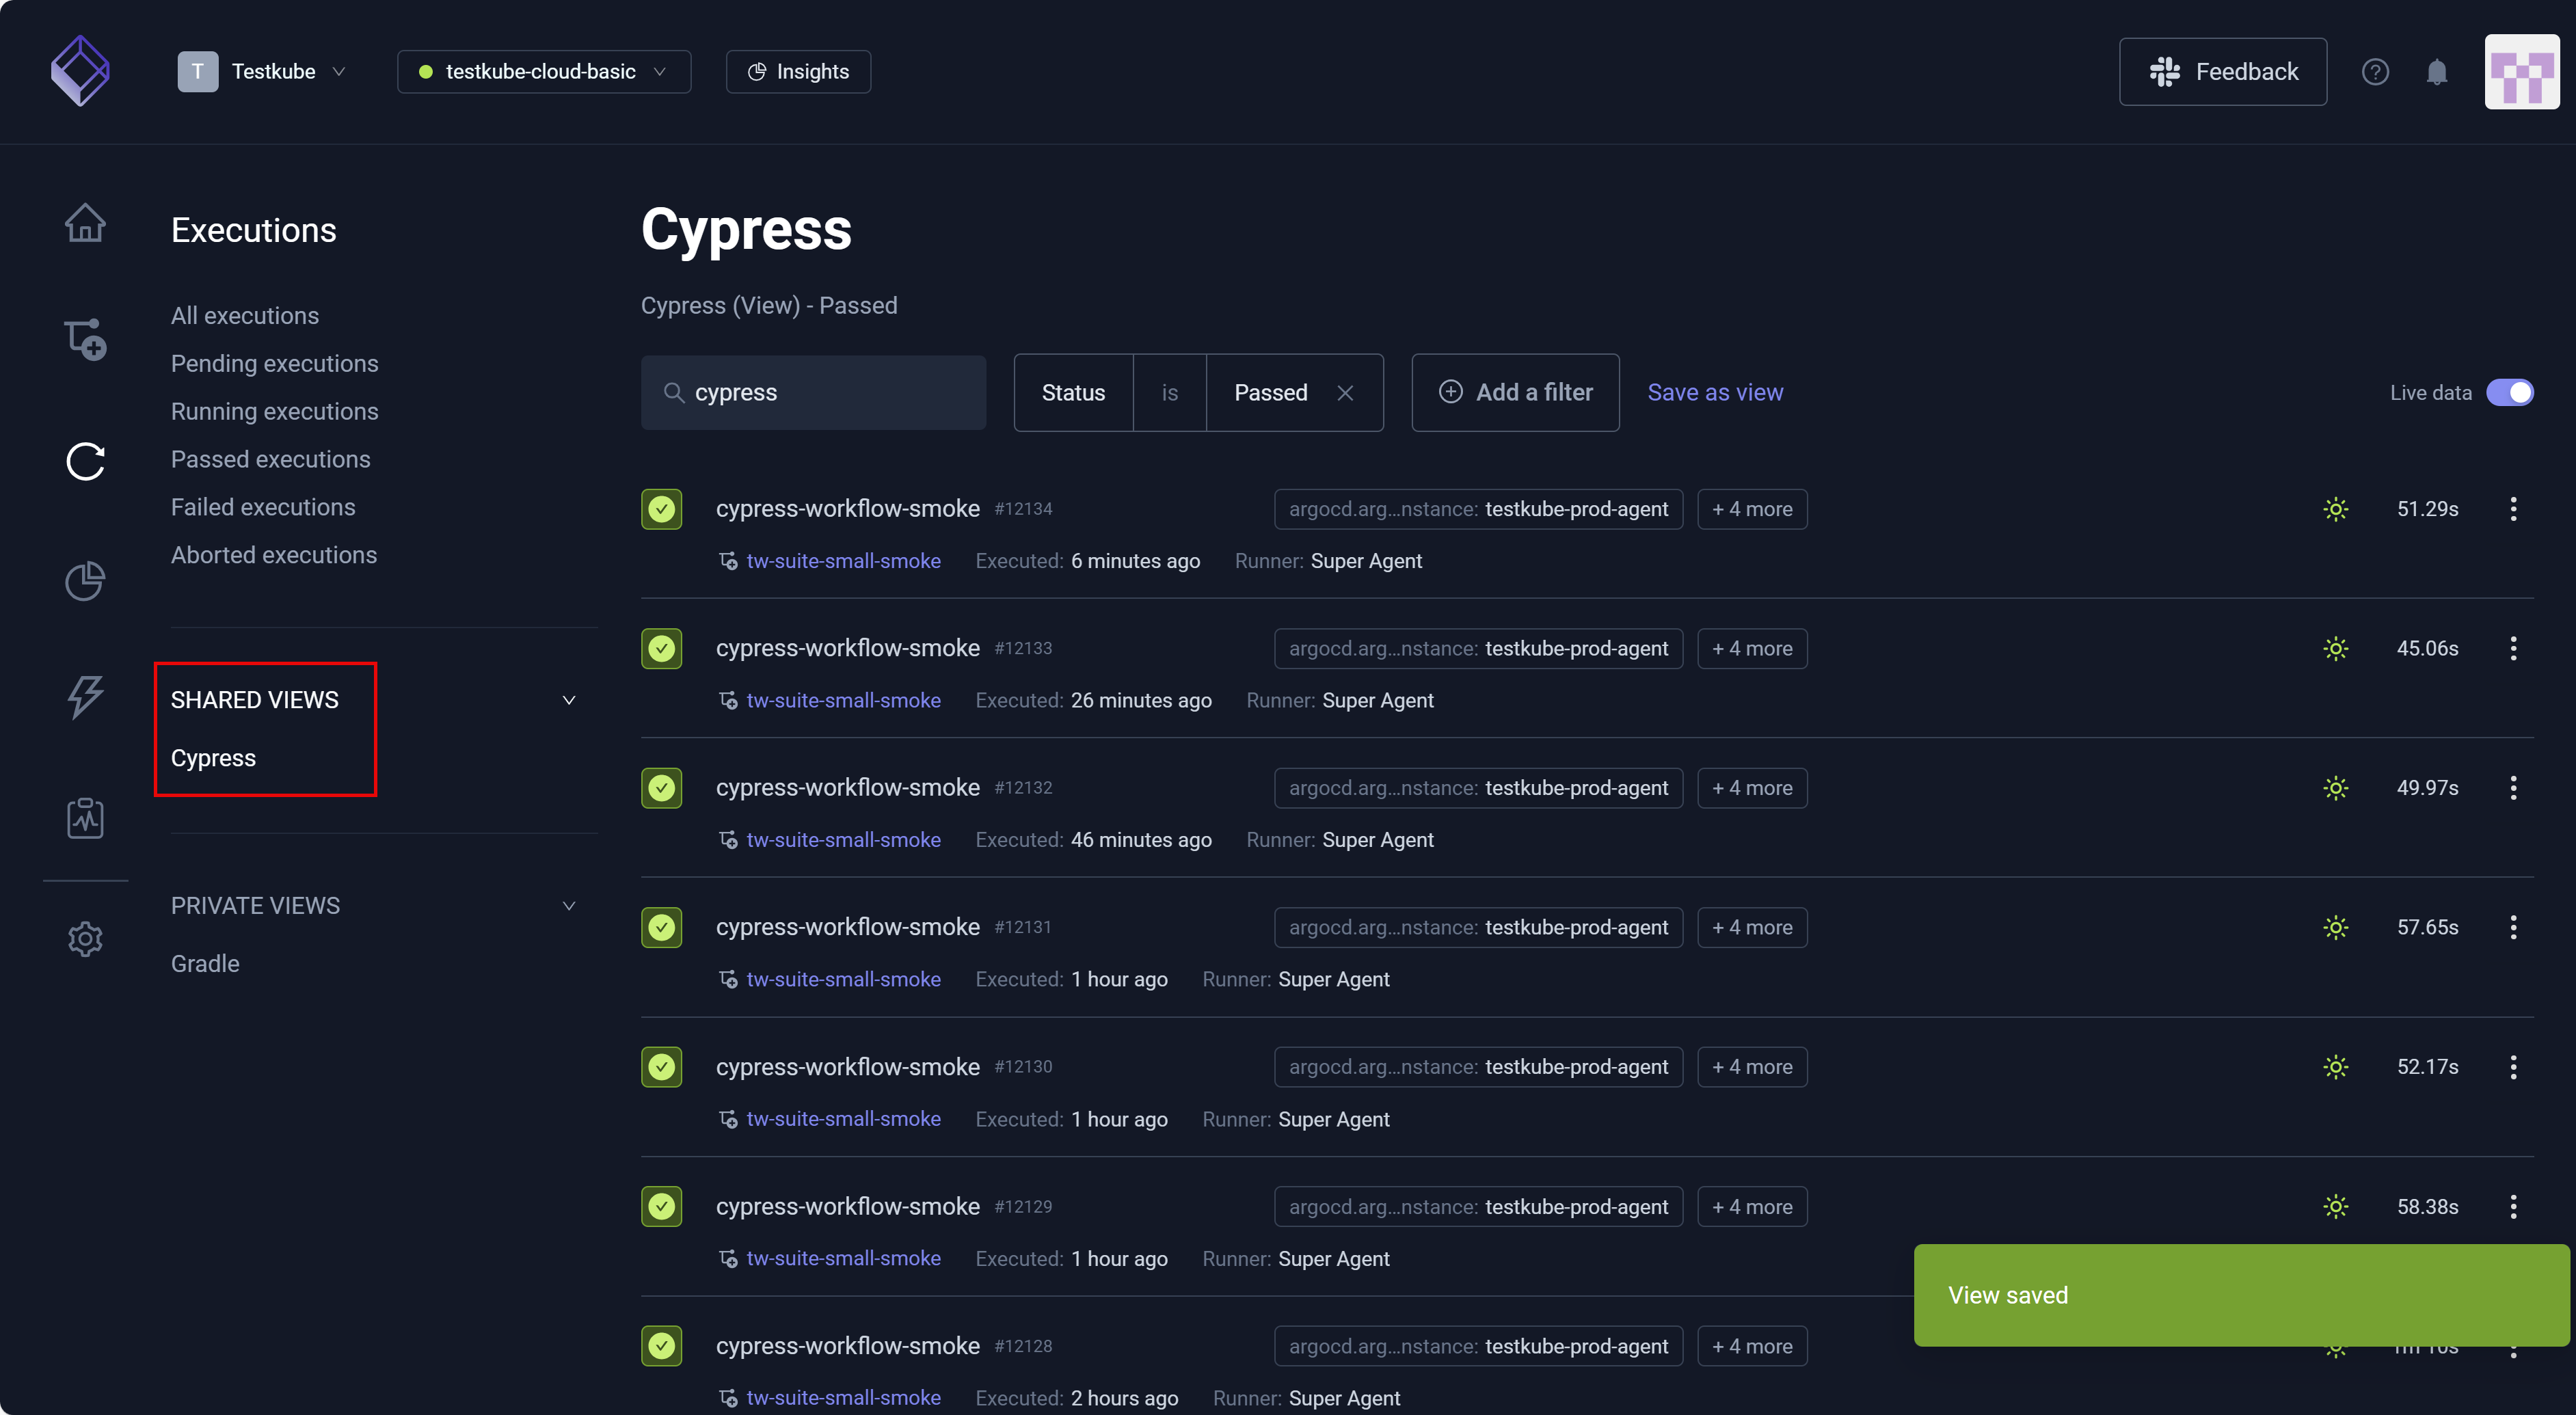Click passed status checkmark of execution #12133
This screenshot has width=2576, height=1415.
[661, 648]
